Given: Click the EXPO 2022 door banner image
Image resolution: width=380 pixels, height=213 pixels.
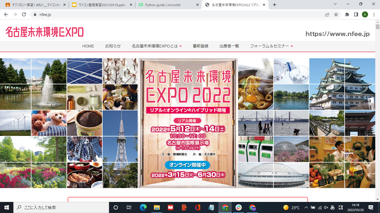Looking at the screenshot, I should click(x=188, y=123).
